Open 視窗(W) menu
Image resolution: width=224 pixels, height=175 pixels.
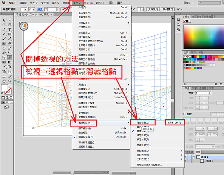coord(88,3)
